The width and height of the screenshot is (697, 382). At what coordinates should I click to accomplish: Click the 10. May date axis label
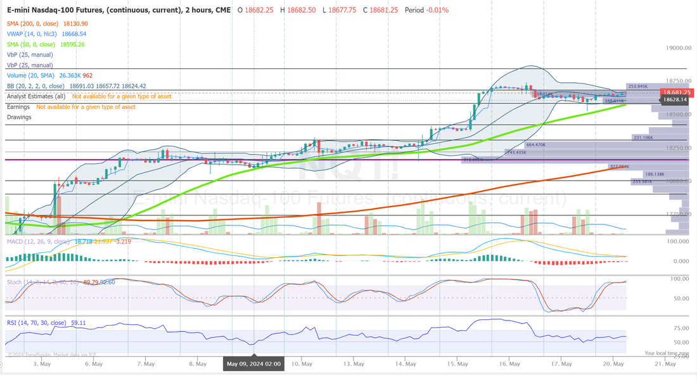point(302,364)
